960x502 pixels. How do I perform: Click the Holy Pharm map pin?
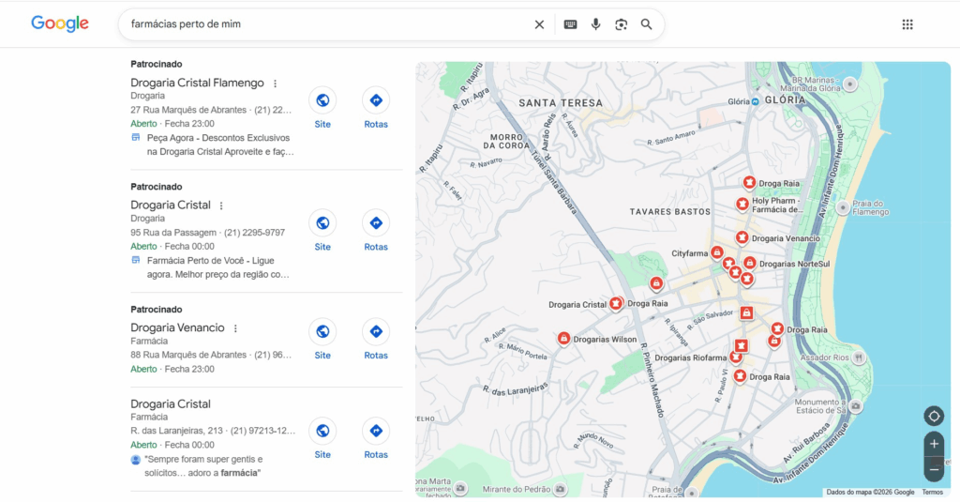point(742,204)
